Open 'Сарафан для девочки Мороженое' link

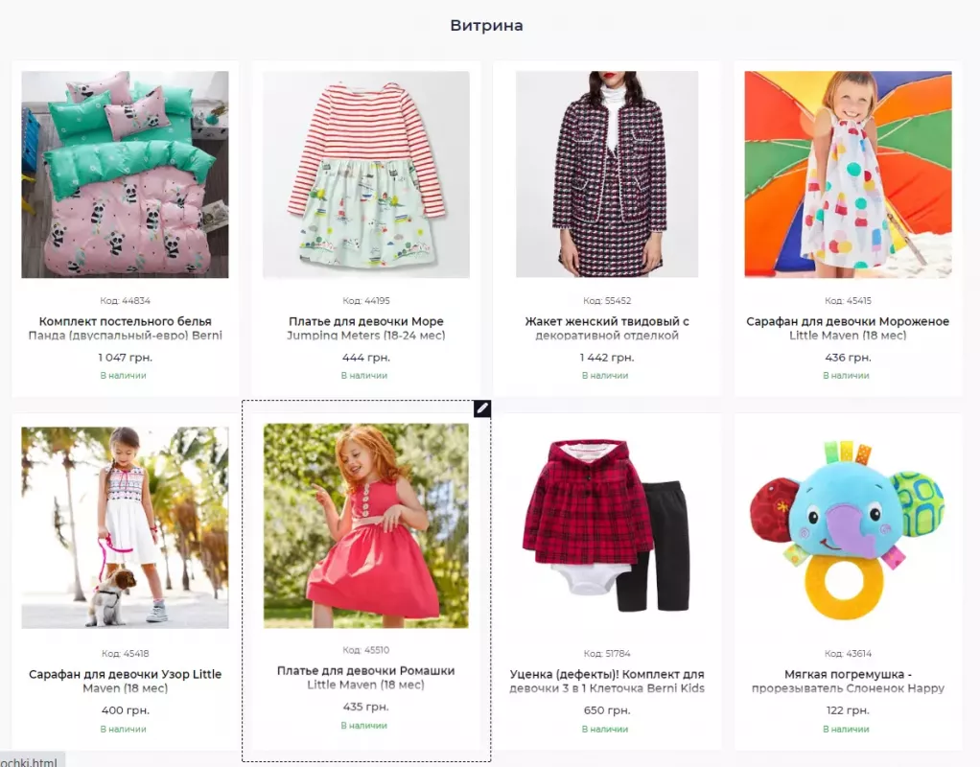pyautogui.click(x=848, y=328)
